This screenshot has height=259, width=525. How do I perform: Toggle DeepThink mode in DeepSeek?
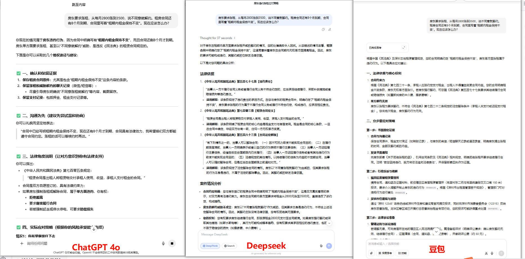[210, 246]
